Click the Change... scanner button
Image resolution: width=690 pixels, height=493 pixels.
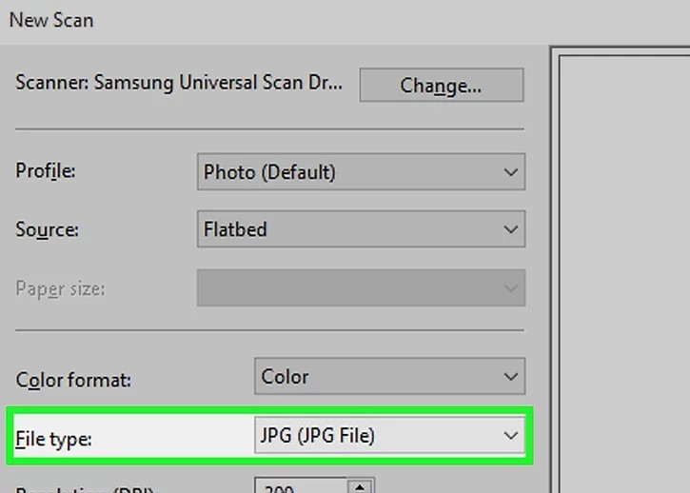[441, 85]
